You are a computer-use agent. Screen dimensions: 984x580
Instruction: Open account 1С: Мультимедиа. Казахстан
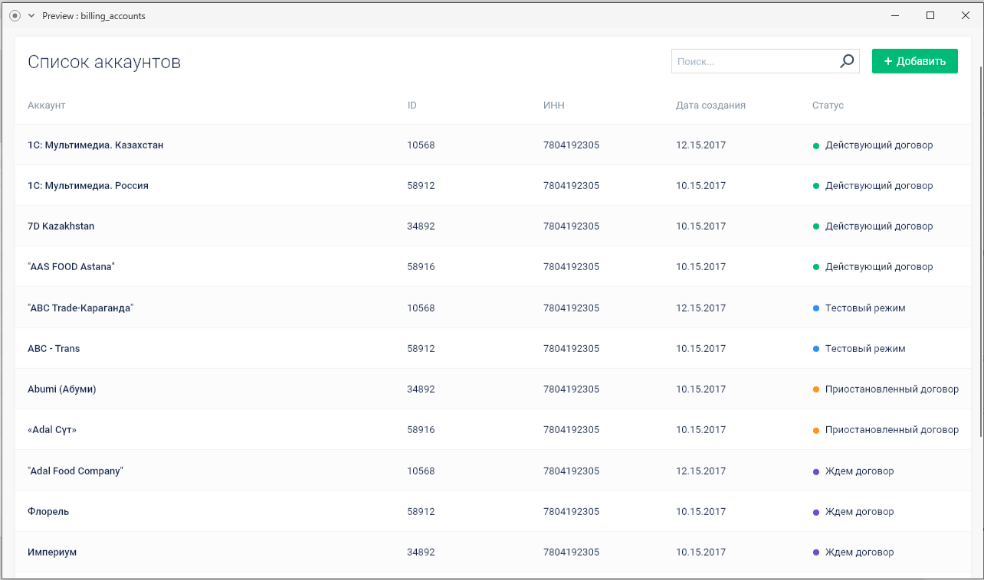click(96, 145)
